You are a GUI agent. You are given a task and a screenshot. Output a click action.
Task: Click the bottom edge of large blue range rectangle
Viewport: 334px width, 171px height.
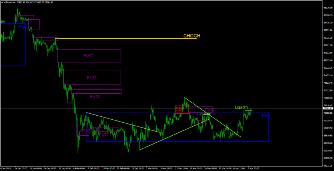pyautogui.click(x=178, y=142)
